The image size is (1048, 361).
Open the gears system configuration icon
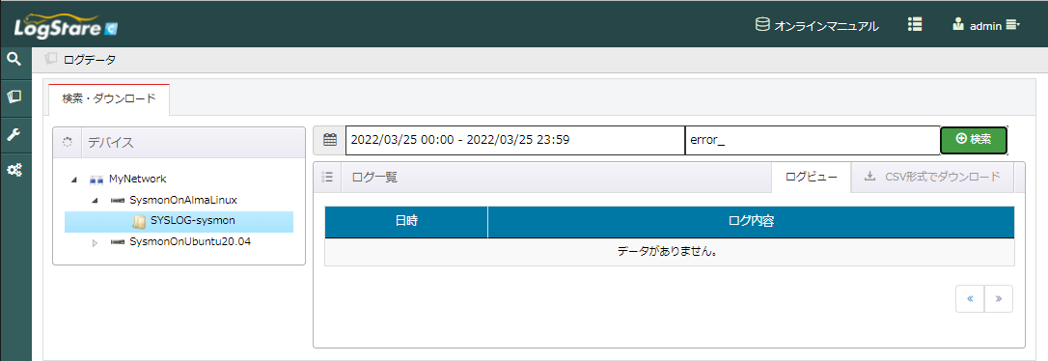pyautogui.click(x=14, y=171)
